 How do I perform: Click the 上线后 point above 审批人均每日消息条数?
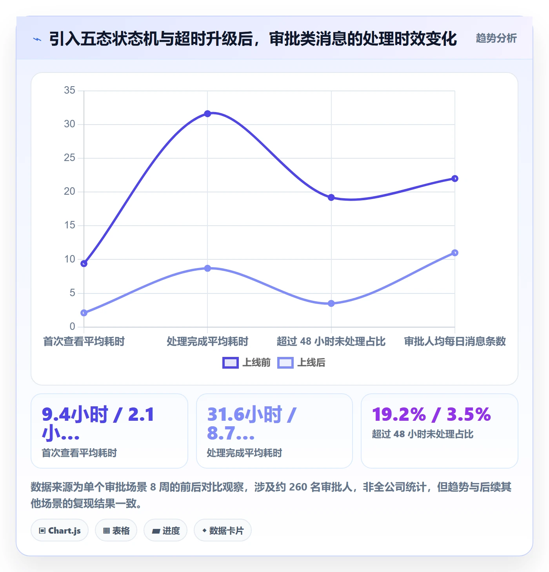coord(455,253)
